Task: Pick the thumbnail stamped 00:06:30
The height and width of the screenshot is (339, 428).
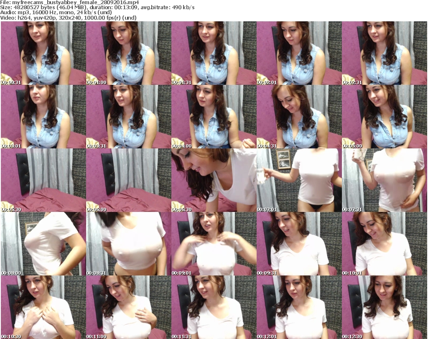Action: [214, 180]
